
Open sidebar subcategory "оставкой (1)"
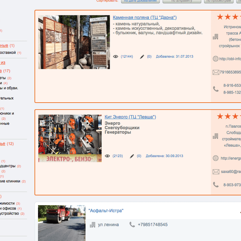click(11, 53)
